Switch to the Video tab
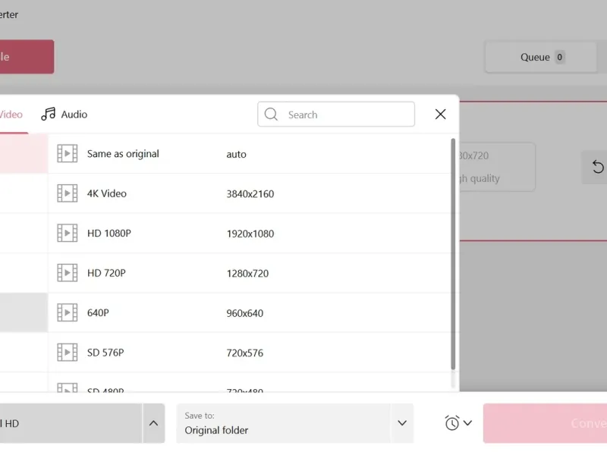Viewport: 607px width, 455px height. tap(11, 115)
